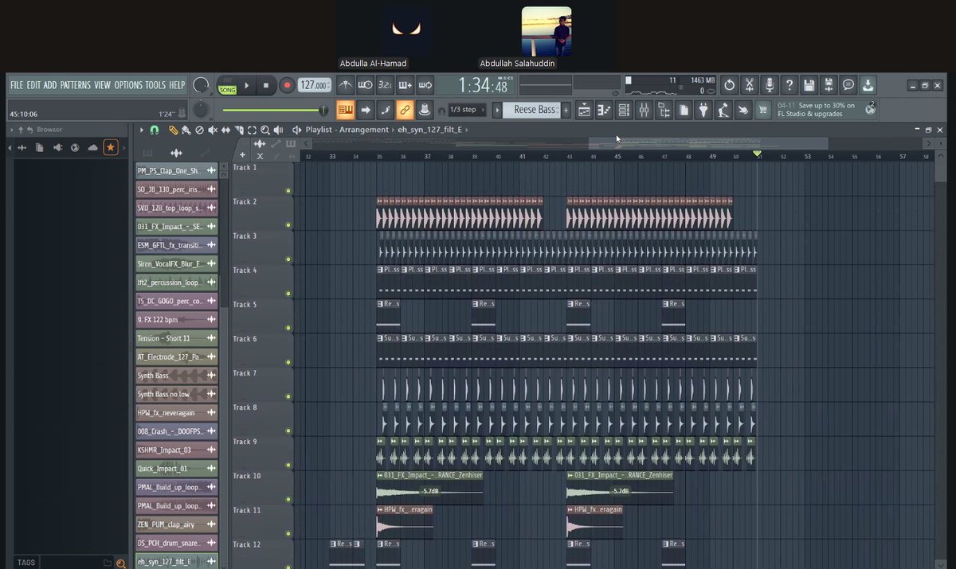Open the PATTERNS menu
The height and width of the screenshot is (569, 956).
coord(76,85)
